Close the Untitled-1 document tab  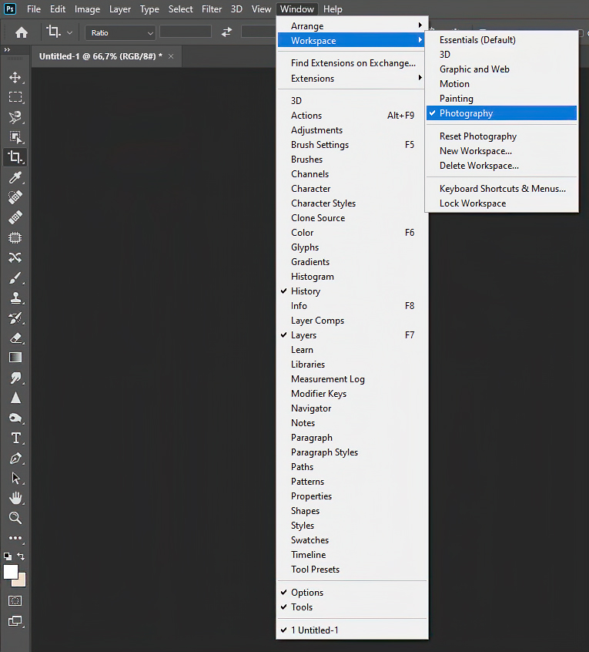click(x=171, y=56)
